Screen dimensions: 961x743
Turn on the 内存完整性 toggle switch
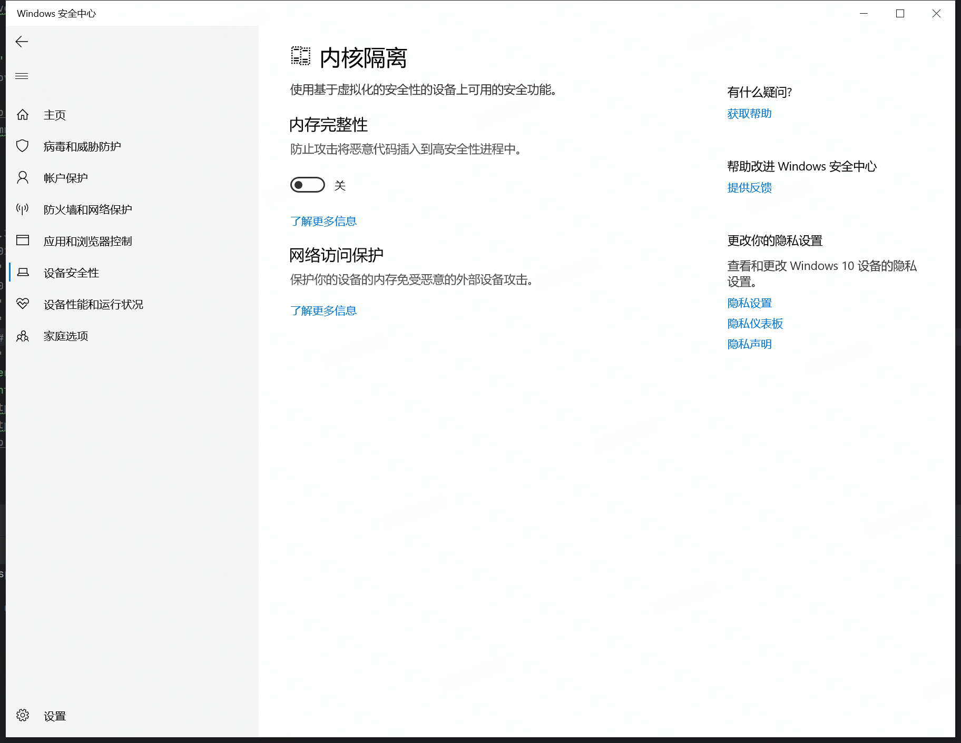308,185
